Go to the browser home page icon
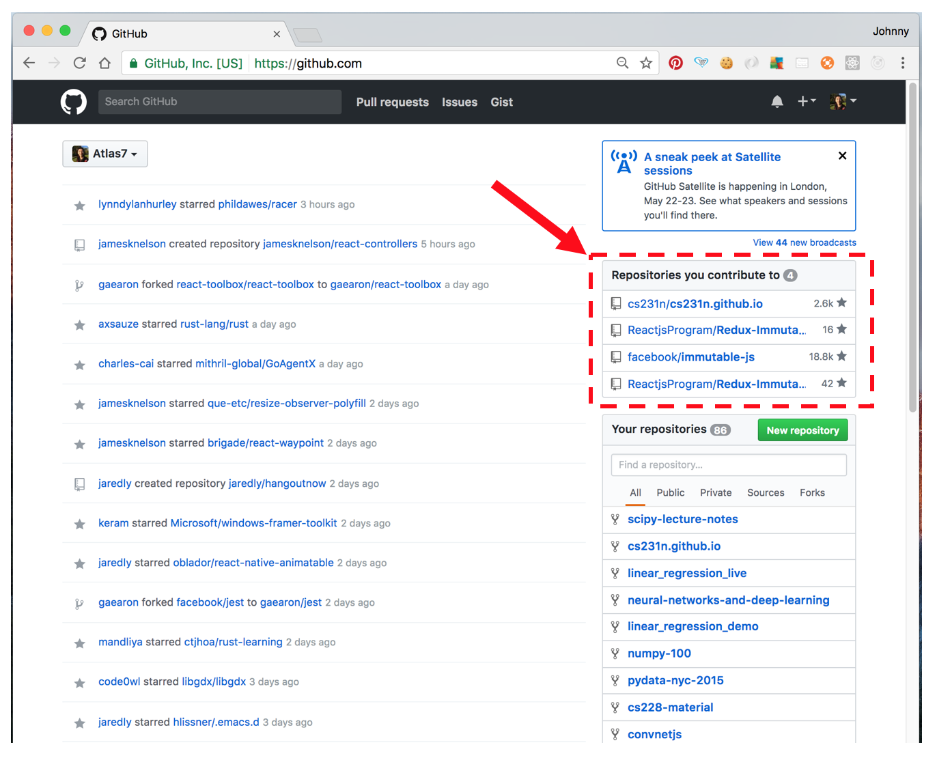This screenshot has height=758, width=937. [x=104, y=63]
